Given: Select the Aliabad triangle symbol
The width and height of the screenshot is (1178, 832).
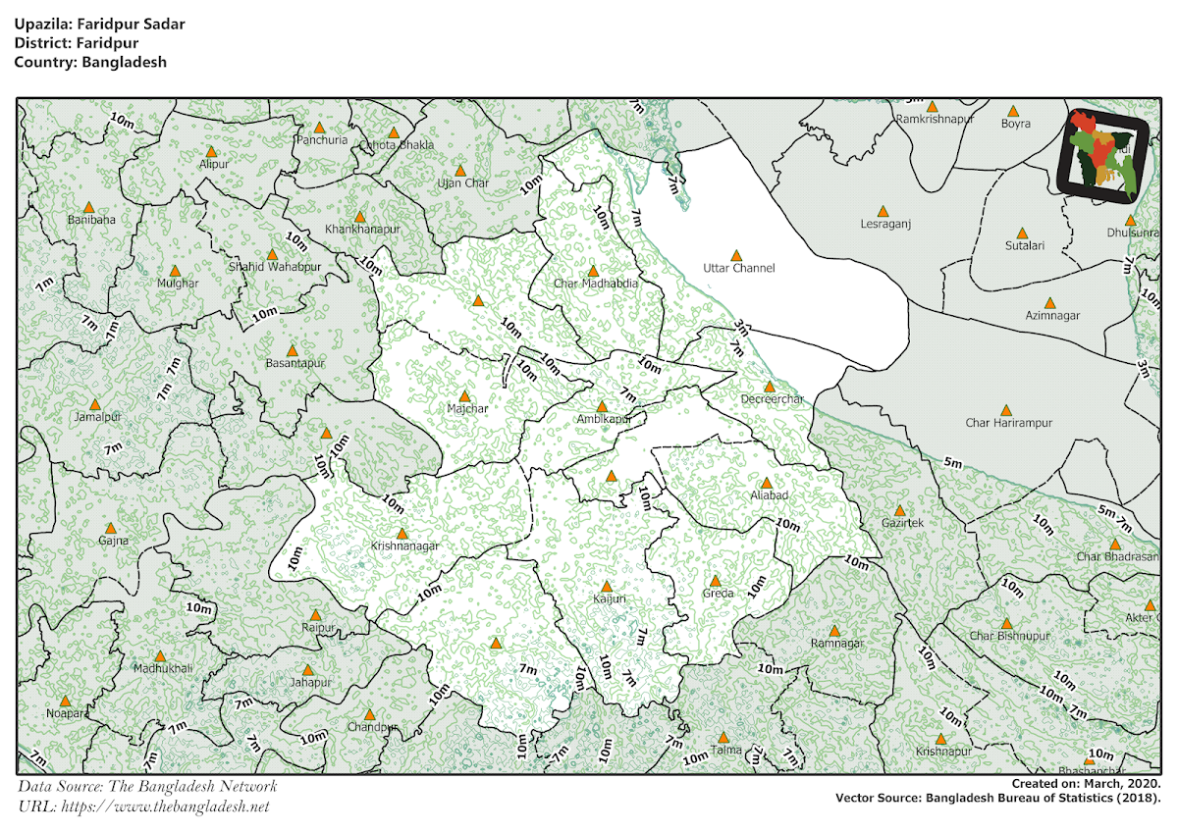Looking at the screenshot, I should point(769,481).
